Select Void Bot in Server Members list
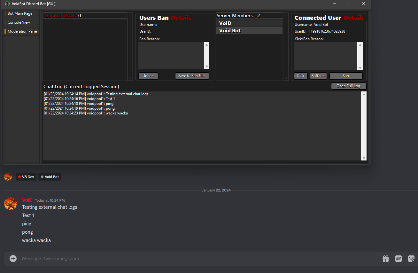This screenshot has height=273, width=418. coord(249,30)
